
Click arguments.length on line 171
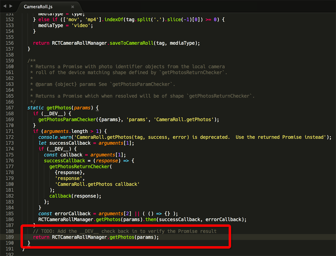[74, 131]
